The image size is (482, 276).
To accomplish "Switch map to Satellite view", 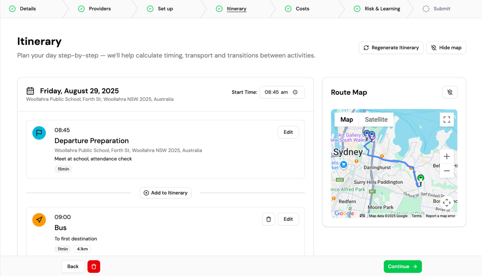I will (376, 120).
